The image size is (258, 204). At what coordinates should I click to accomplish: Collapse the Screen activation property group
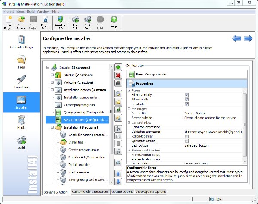coord(129,150)
